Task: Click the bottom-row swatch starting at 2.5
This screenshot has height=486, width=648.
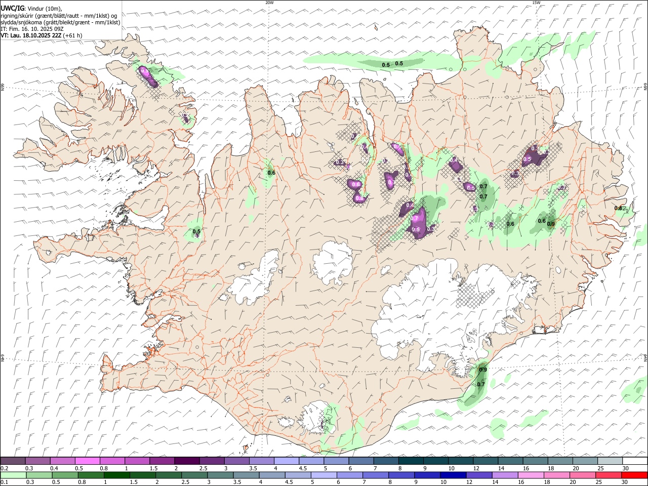Action: (194, 475)
